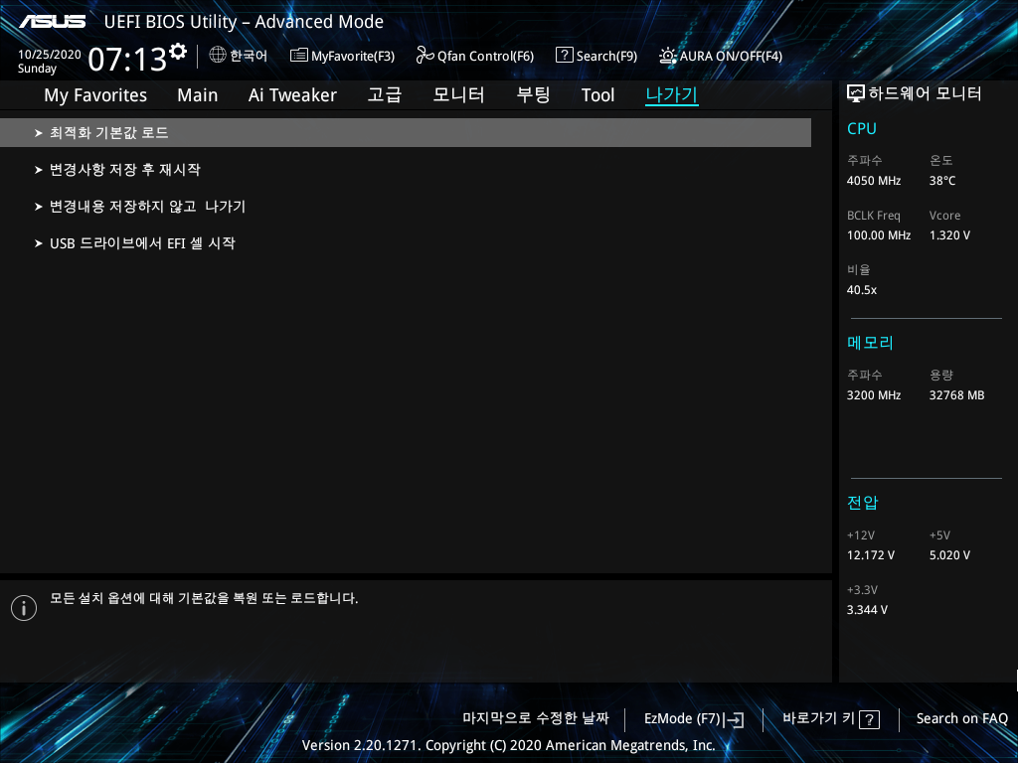Open the My Favorites tab
Viewport: 1018px width, 763px height.
tap(95, 95)
